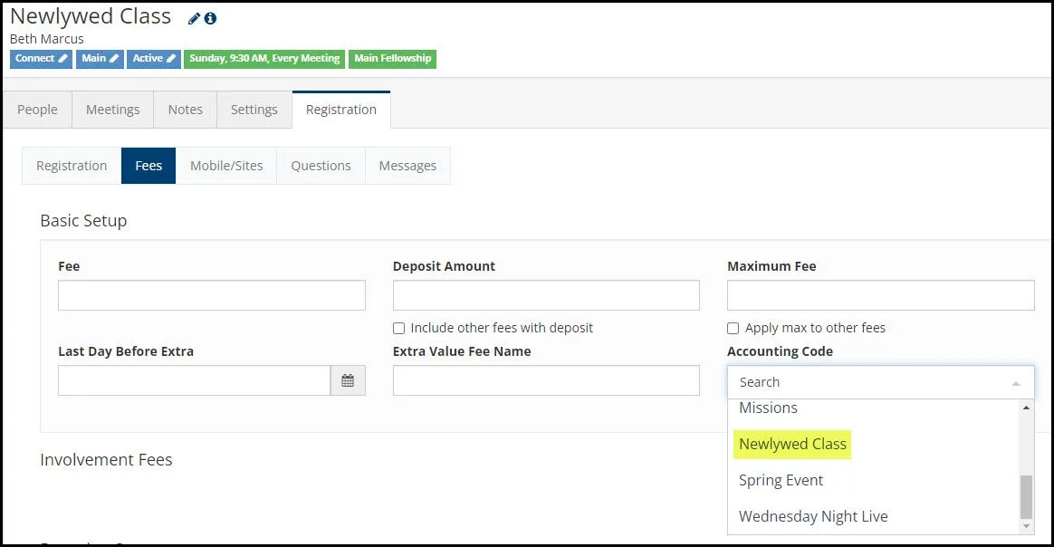Click inside the Fee input field

point(211,294)
